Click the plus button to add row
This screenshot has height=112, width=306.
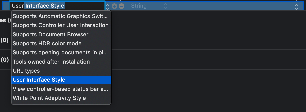[x=114, y=6]
